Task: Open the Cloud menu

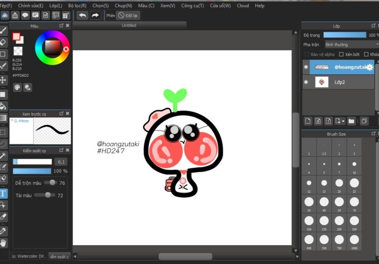Action: 243,6
